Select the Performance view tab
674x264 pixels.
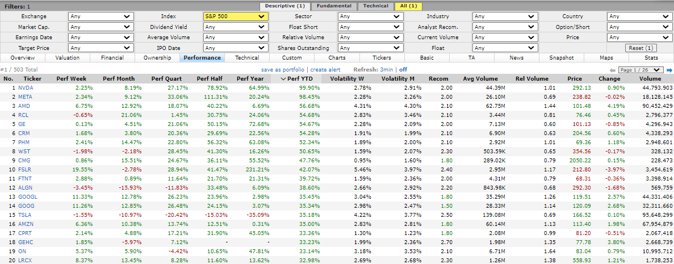(202, 57)
